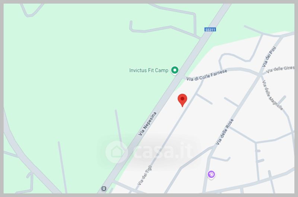Open the Invictus Fit Camp text label
The height and width of the screenshot is (197, 298).
149,70
